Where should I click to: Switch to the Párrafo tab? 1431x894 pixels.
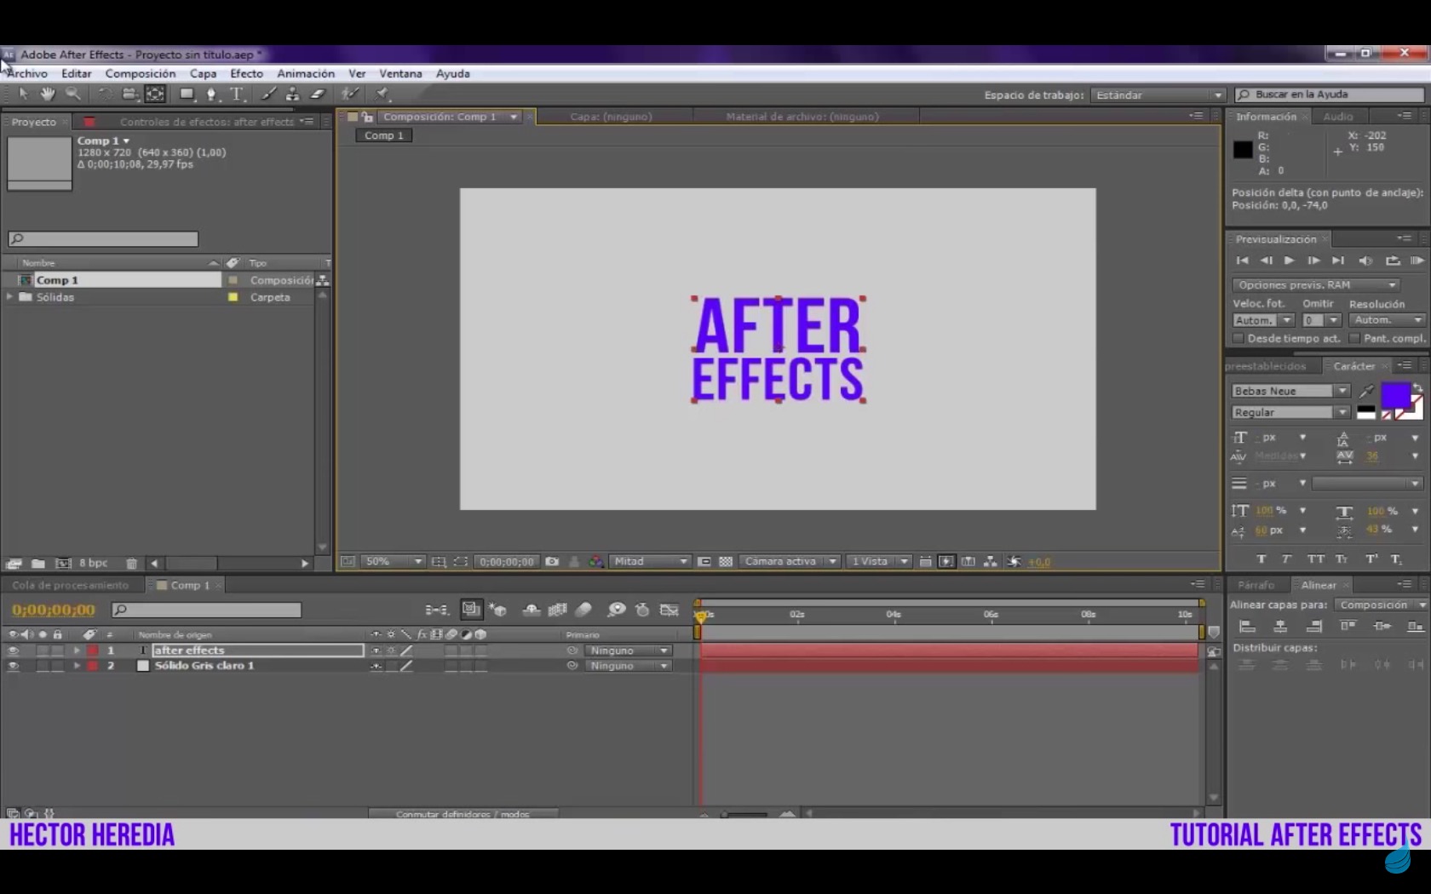1256,585
